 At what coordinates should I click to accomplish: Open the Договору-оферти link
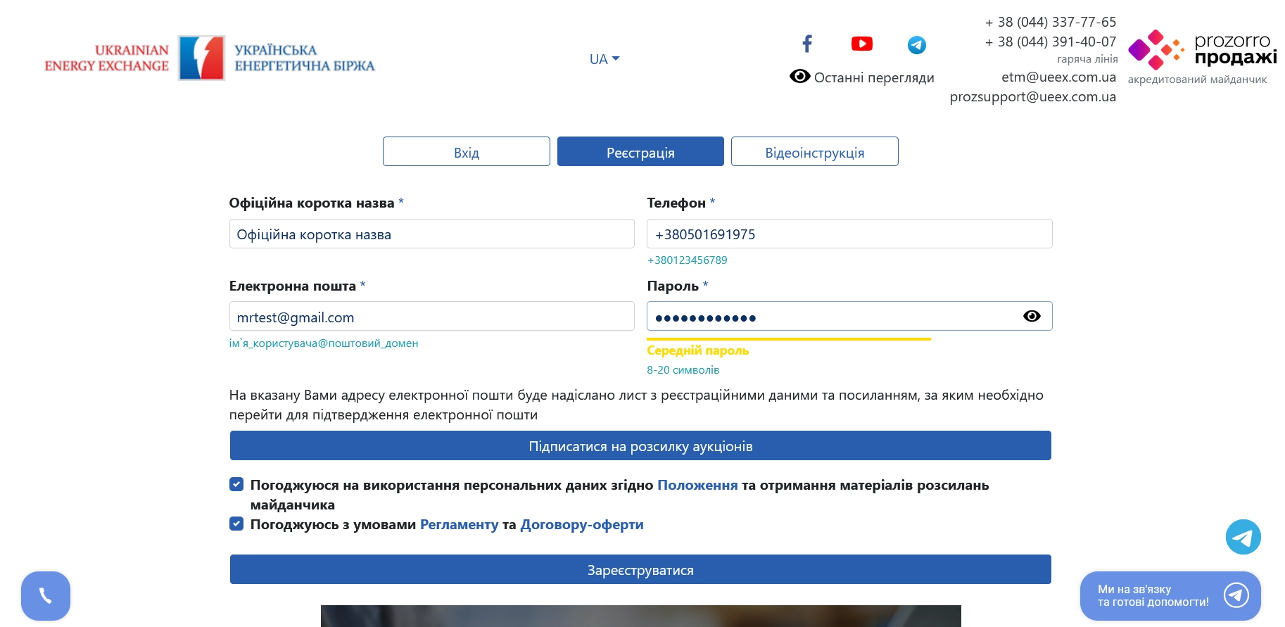coord(582,524)
